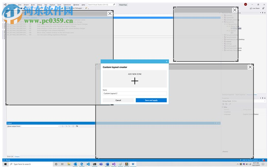This screenshot has height=167, width=269.
Task: Open File Explorer from the taskbar
Action: (69, 164)
